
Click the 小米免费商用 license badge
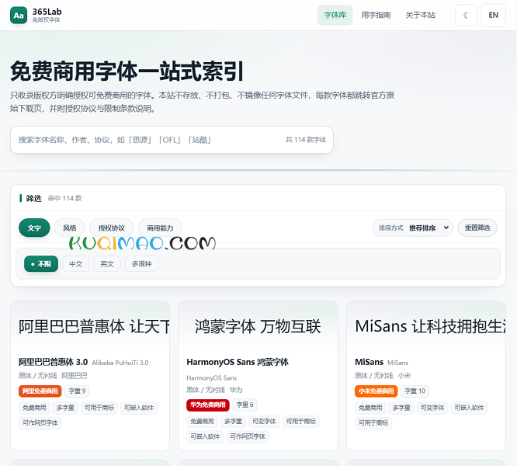click(x=376, y=391)
